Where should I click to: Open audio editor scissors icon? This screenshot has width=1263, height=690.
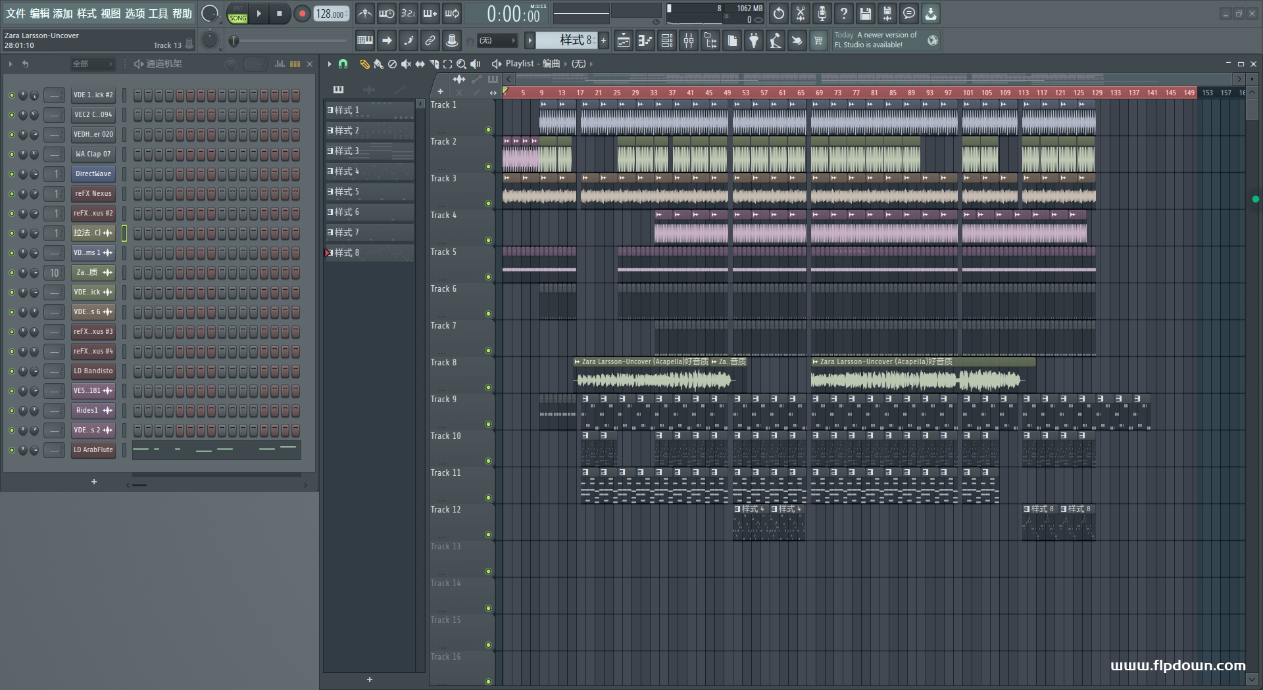coord(801,13)
